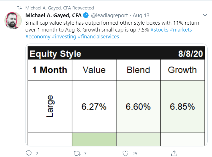Click the Michael A. Gayed, CFA display name
Screen dimensions: 212x157
point(53,15)
